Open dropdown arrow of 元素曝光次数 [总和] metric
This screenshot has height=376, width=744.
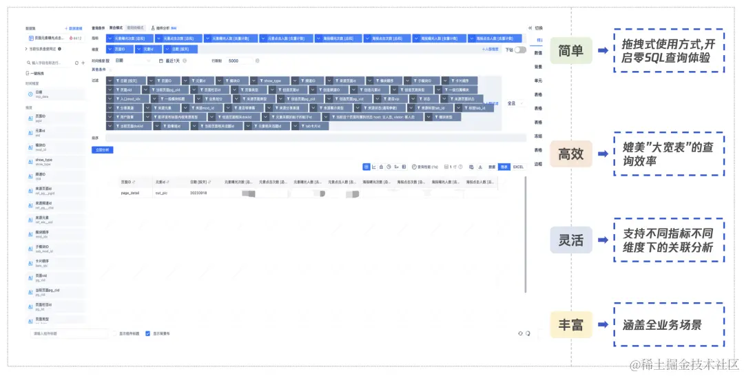(x=110, y=39)
